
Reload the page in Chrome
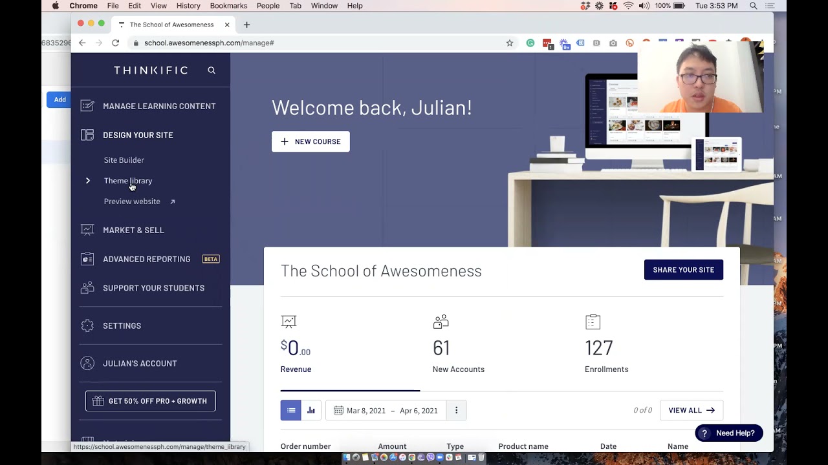[115, 43]
